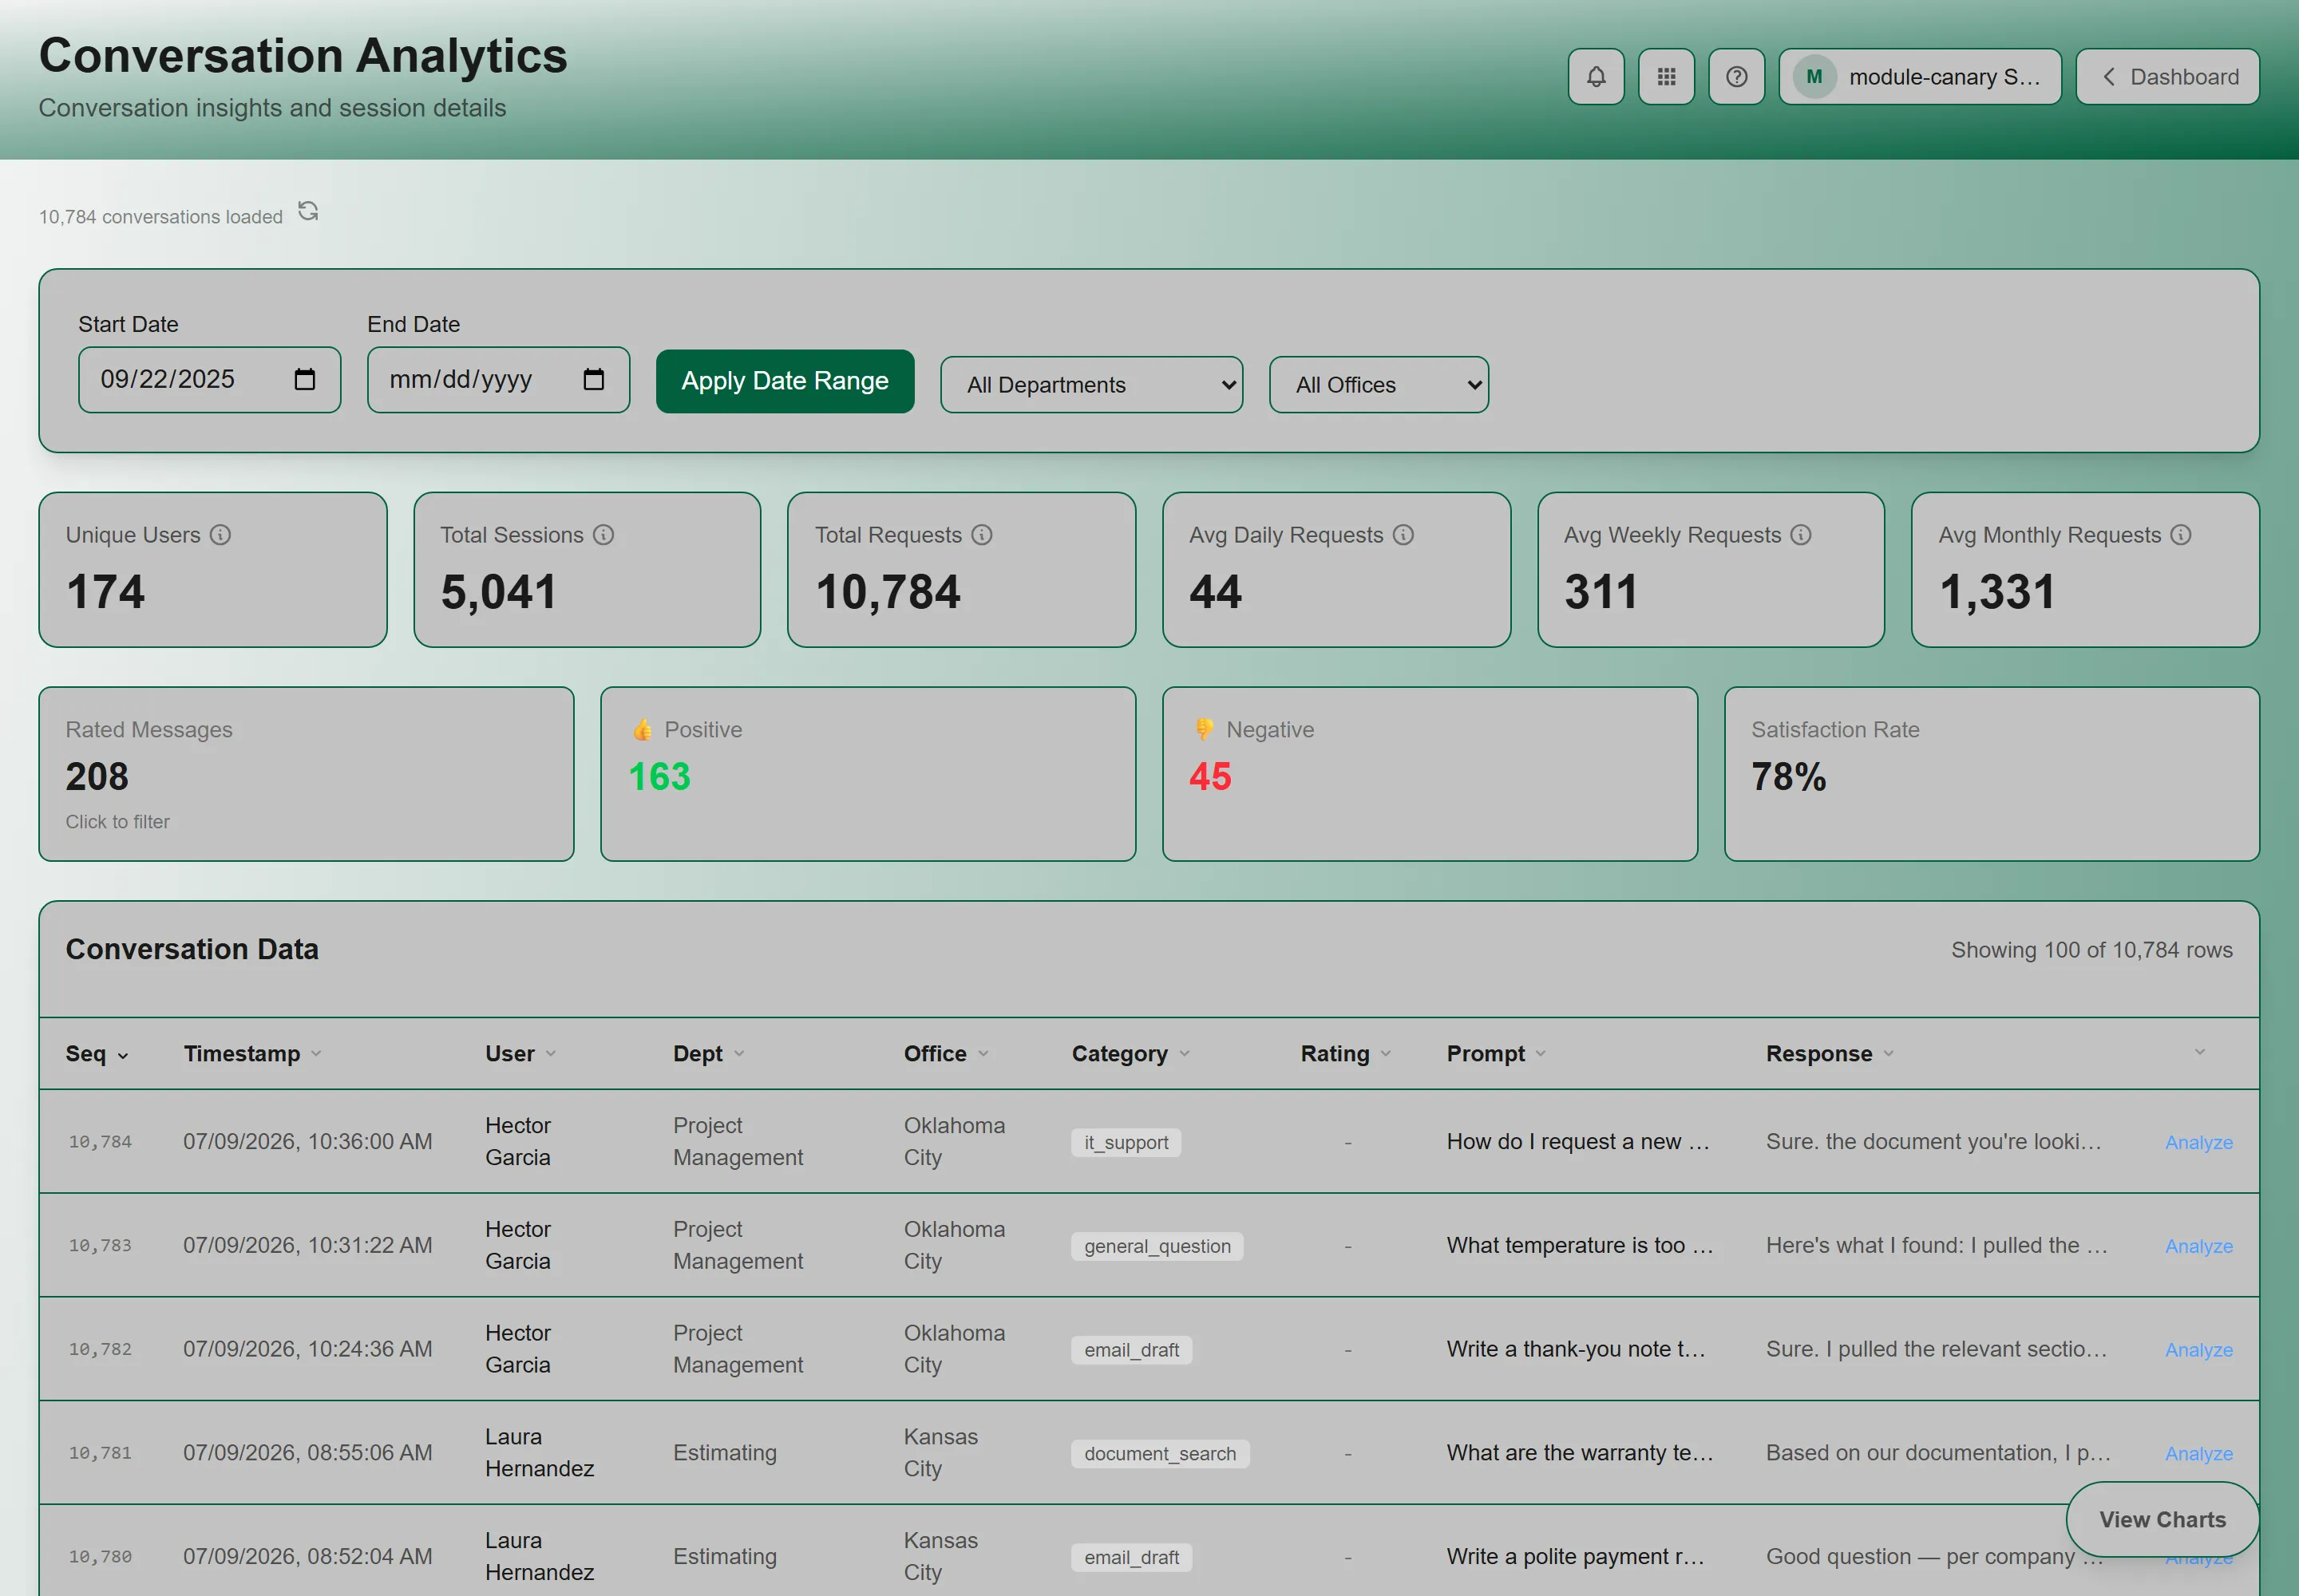This screenshot has height=1596, width=2299.
Task: Filter by the Rated Messages card
Action: pos(306,774)
